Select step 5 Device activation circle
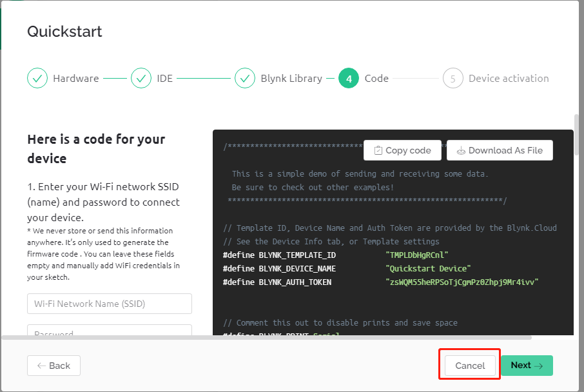Screen dimensions: 584x392 pos(453,78)
